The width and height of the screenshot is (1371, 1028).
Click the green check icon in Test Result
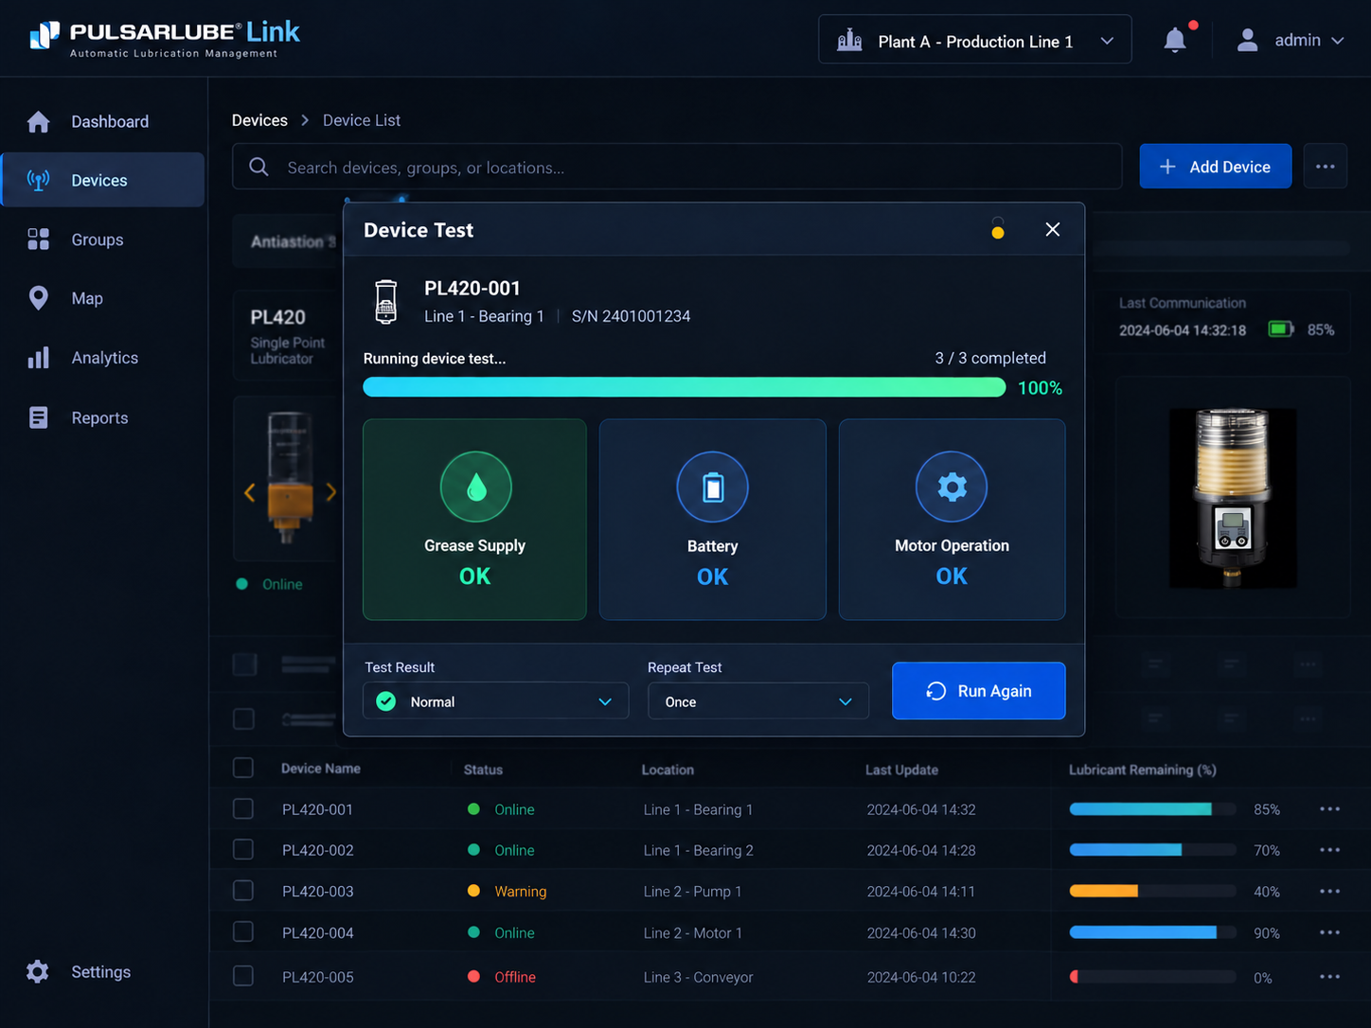click(386, 701)
